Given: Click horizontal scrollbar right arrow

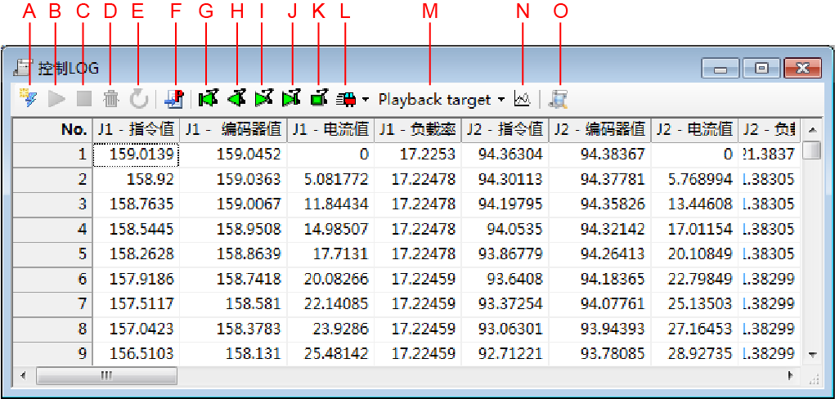Looking at the screenshot, I should click(x=790, y=375).
